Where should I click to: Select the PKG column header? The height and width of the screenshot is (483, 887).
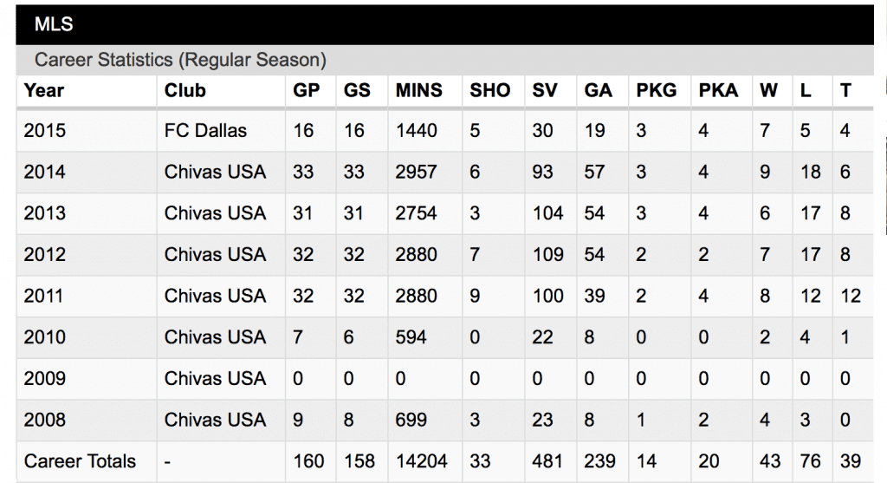[657, 90]
